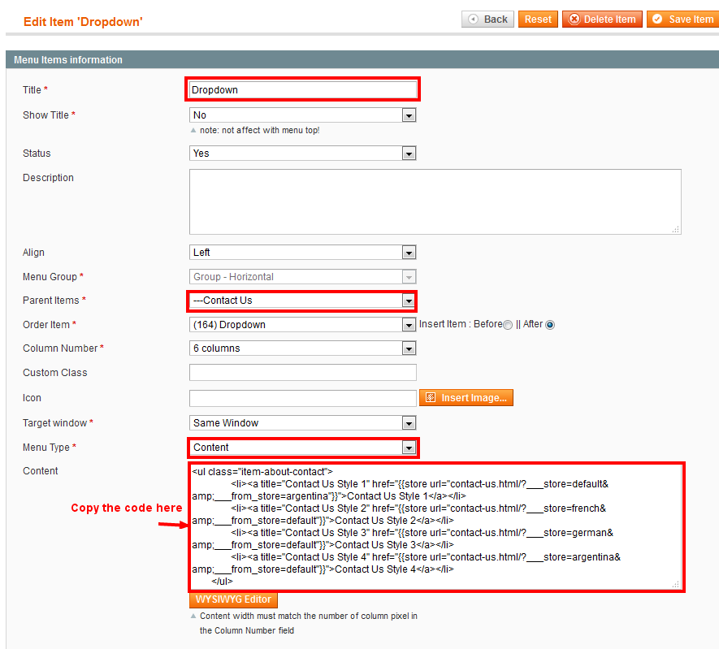
Task: Click the 'Custom Class' label
Action: [54, 373]
